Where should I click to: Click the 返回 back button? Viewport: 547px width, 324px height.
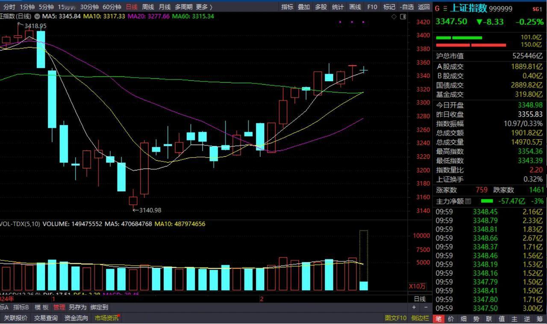click(424, 7)
